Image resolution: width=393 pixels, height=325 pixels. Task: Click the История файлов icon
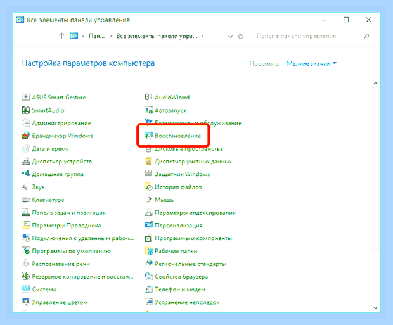pos(148,187)
